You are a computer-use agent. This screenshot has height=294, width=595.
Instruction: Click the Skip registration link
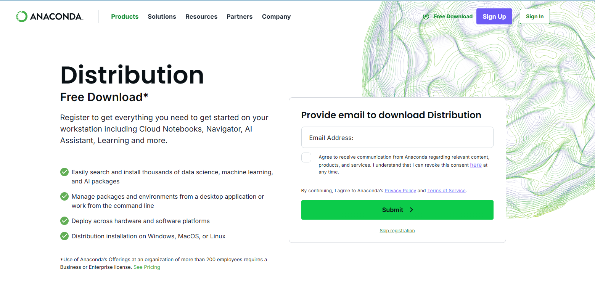[397, 231]
